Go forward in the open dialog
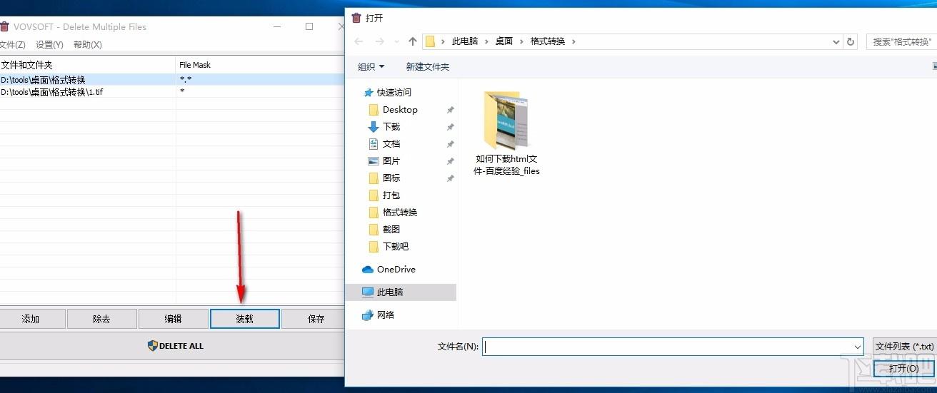This screenshot has width=937, height=393. (380, 41)
